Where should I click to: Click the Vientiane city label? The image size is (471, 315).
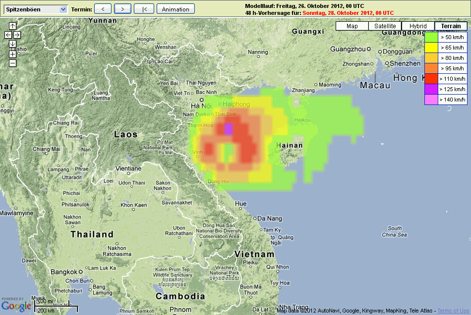click(x=128, y=168)
